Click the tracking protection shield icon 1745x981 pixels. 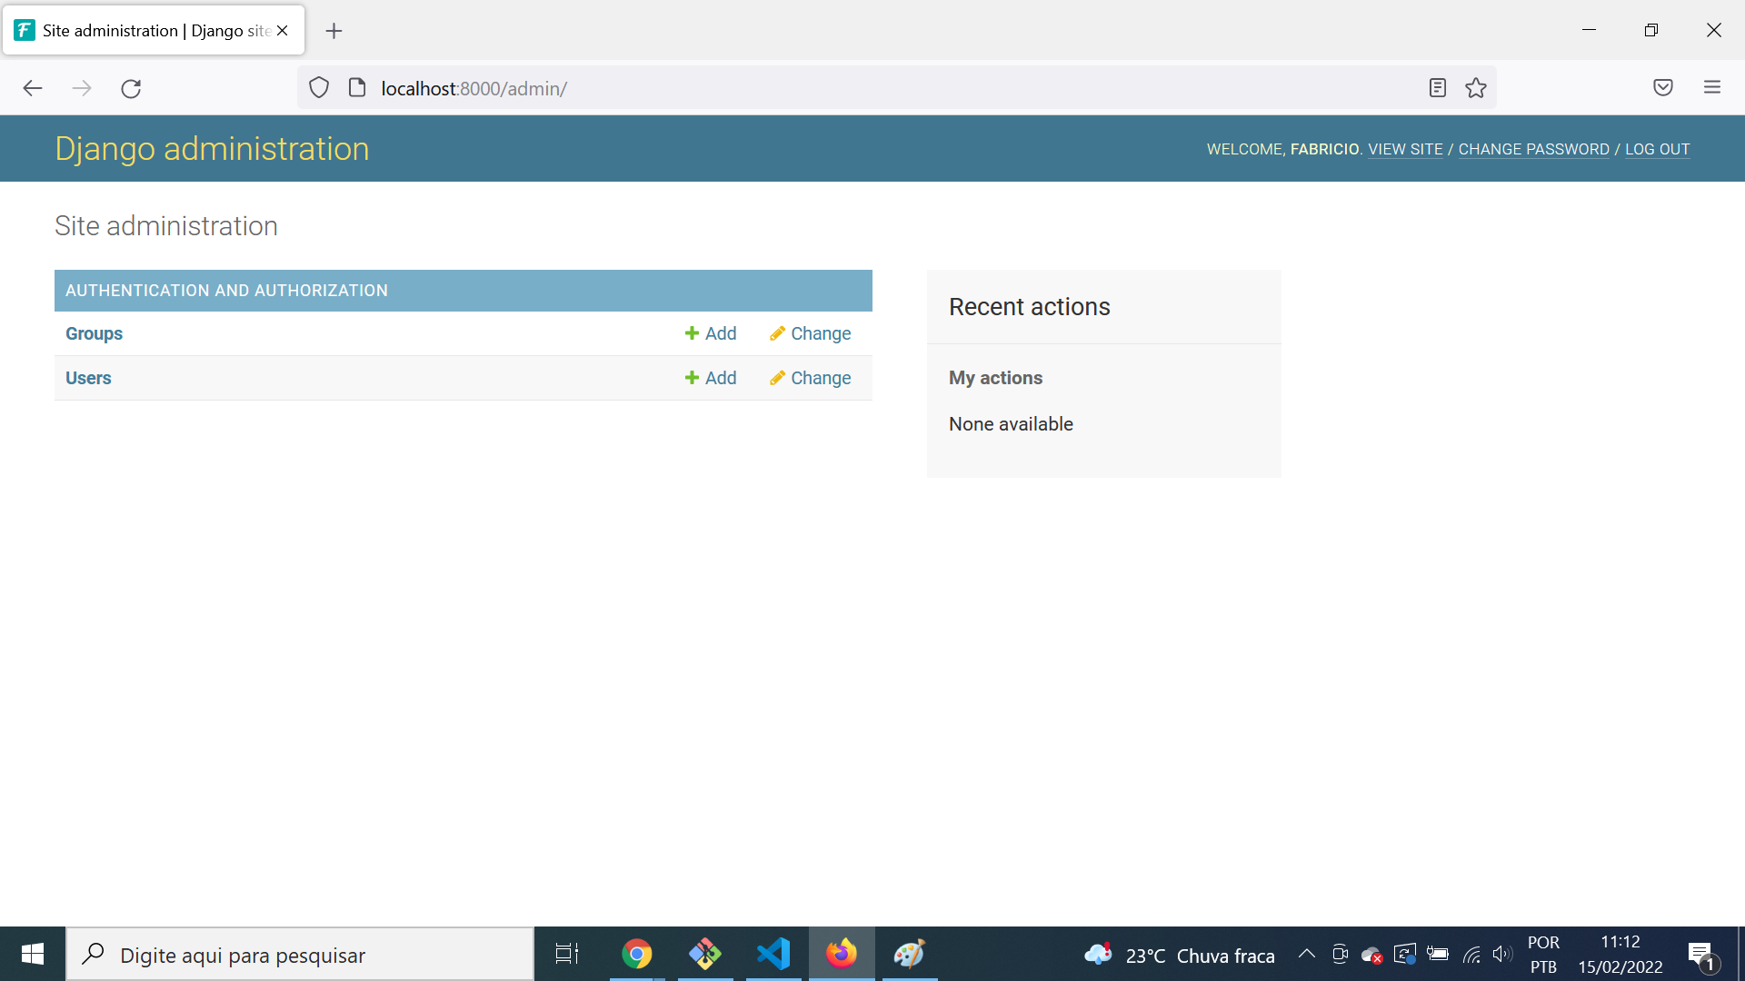coord(319,88)
